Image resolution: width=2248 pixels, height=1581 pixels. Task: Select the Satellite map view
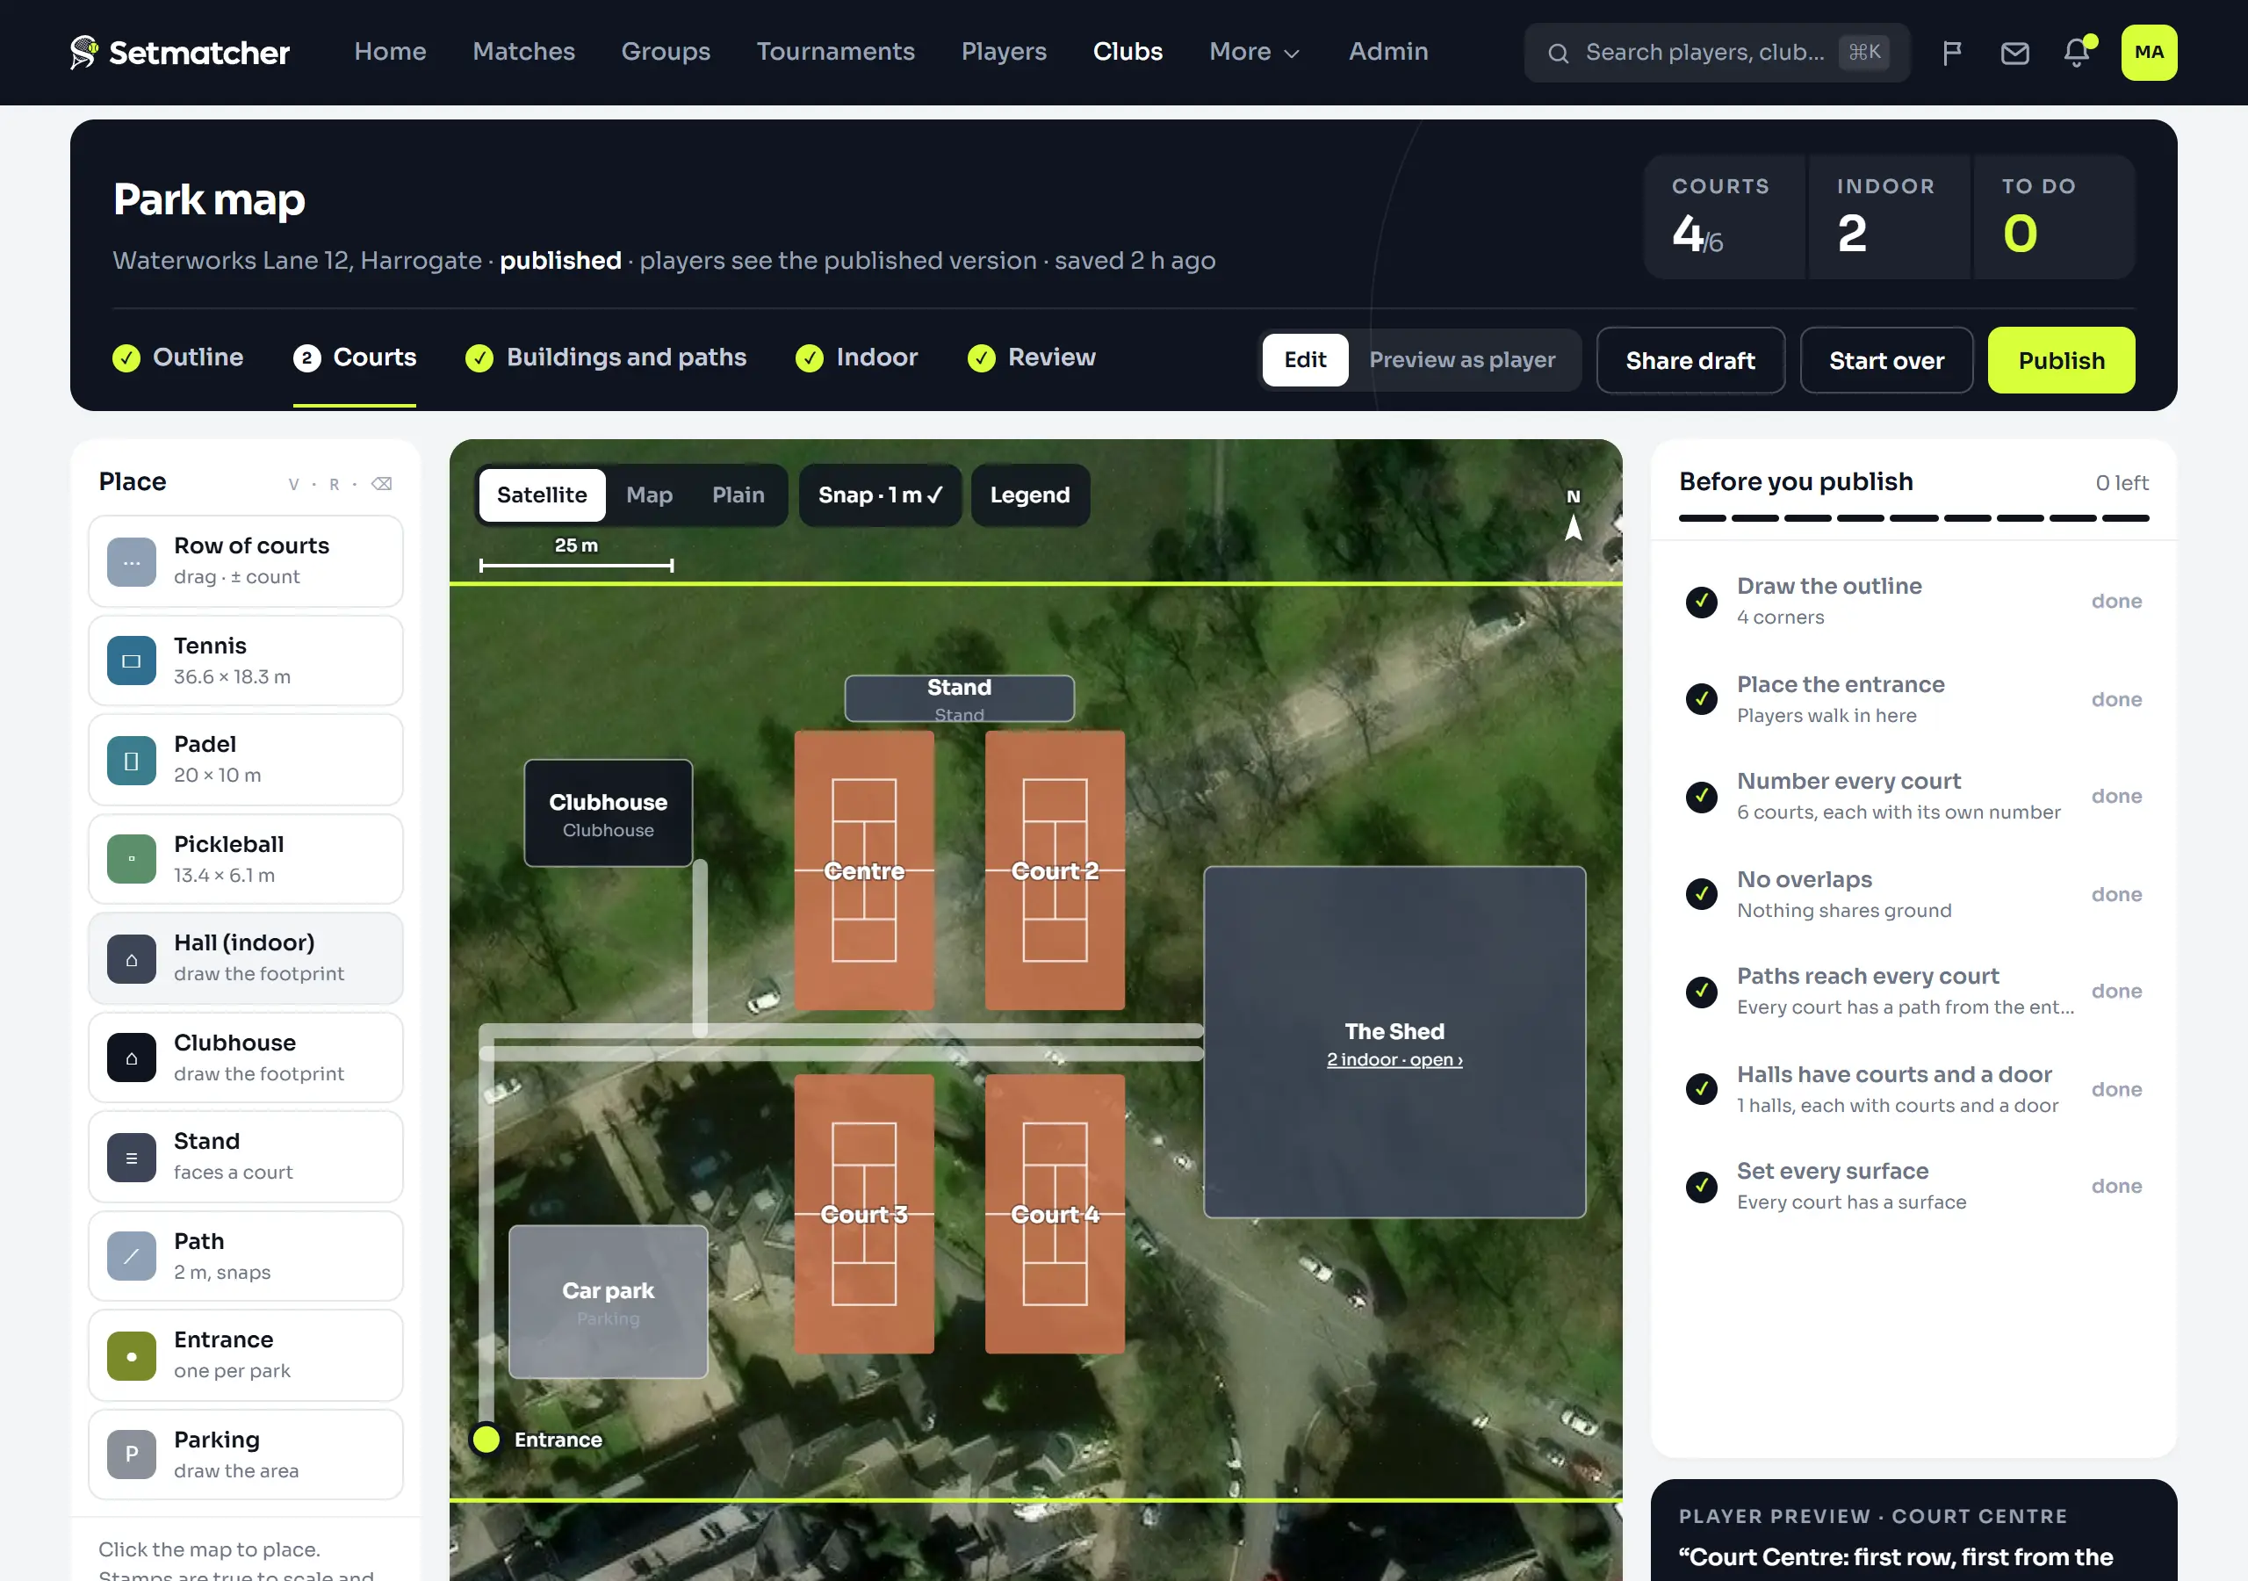click(542, 495)
